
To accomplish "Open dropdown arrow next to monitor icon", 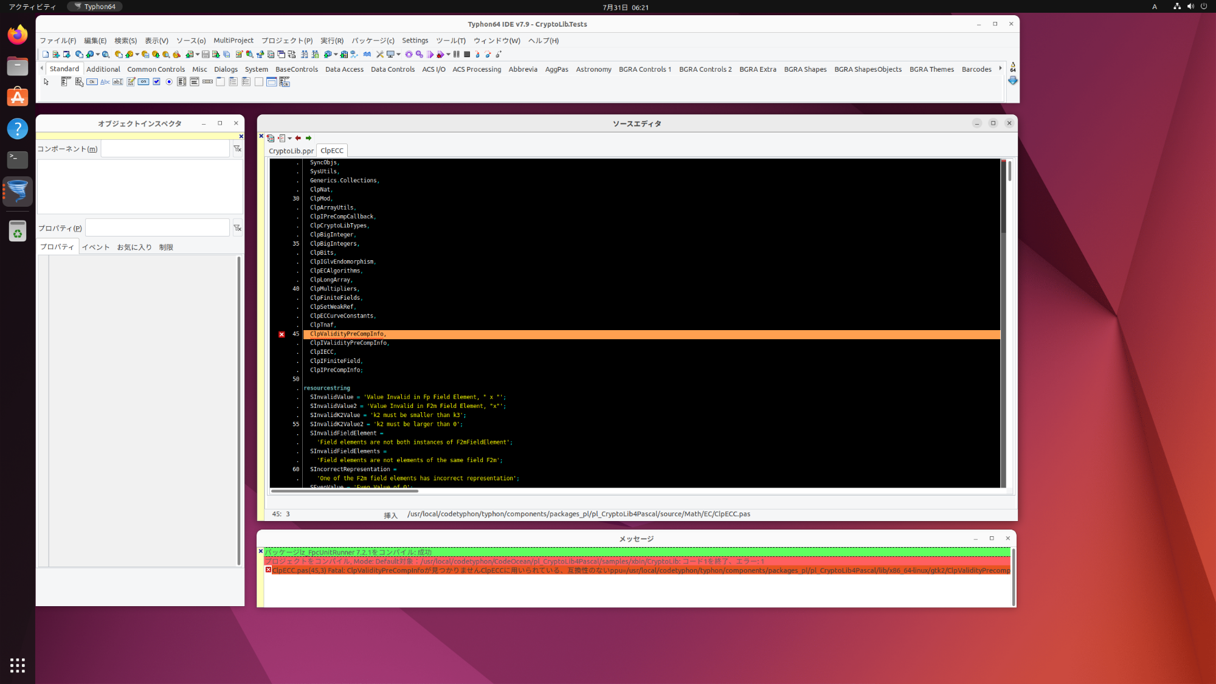I will tap(398, 54).
